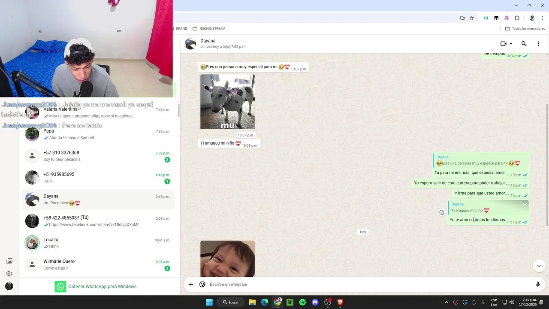Click the message input field
549x309 pixels.
point(369,284)
